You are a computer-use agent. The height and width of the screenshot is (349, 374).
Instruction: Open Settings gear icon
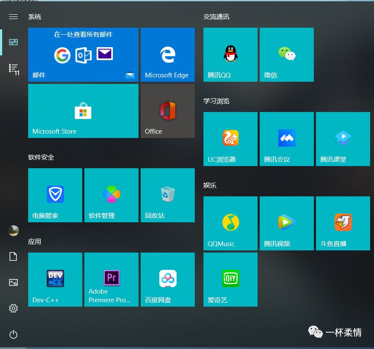13,308
